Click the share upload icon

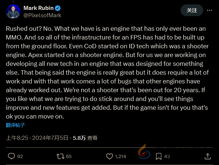click(x=208, y=156)
